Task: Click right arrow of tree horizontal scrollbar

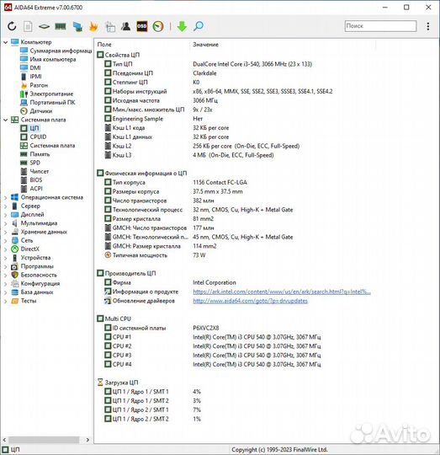Action: point(87,440)
